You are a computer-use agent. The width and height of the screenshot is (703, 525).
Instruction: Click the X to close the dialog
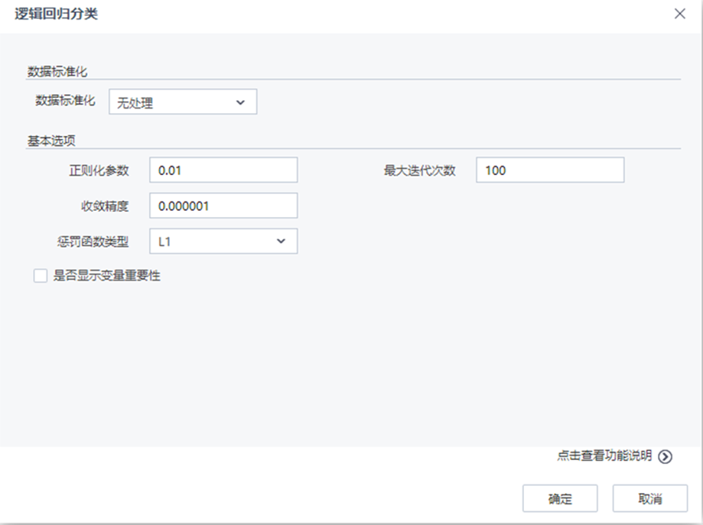point(680,13)
